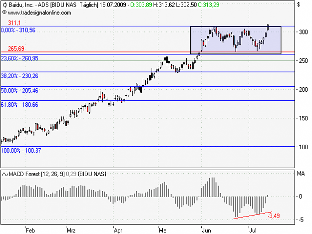Image resolution: width=312 pixels, height=234 pixels.
Task: Click the high value 'H:313,62'
Action: tap(164, 5)
